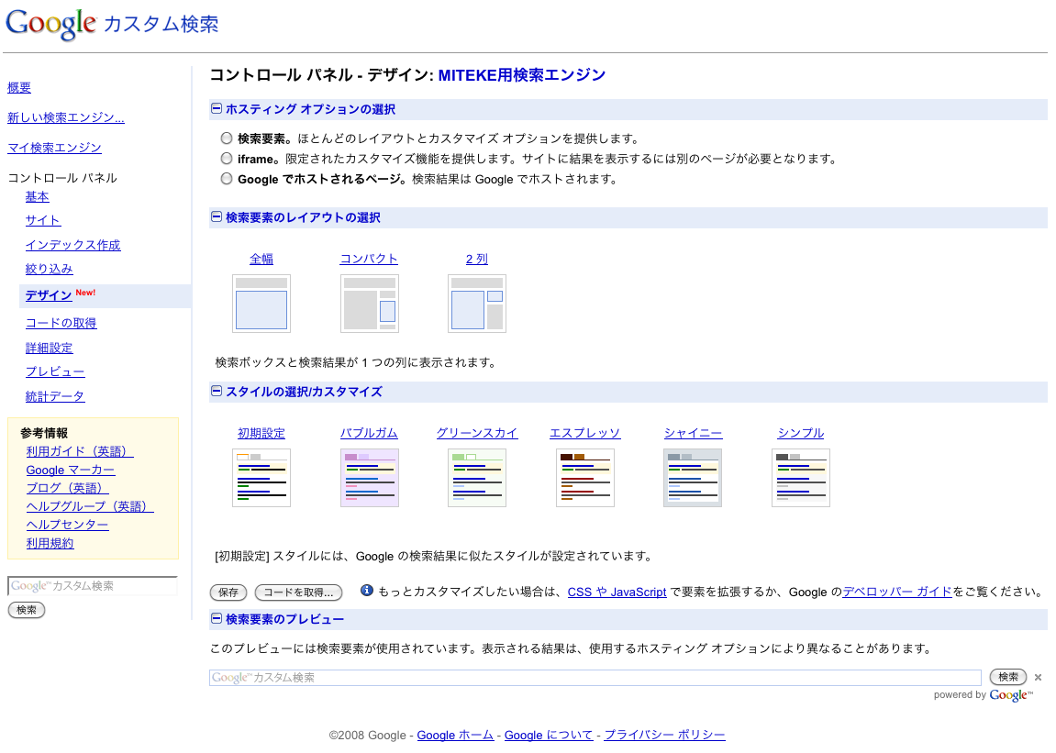
Task: Click the Google カスタム検索 logo
Action: tap(112, 24)
